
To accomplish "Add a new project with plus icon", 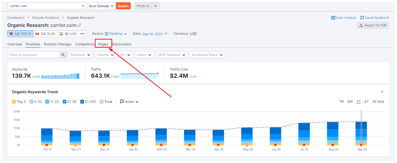I will [155, 6].
